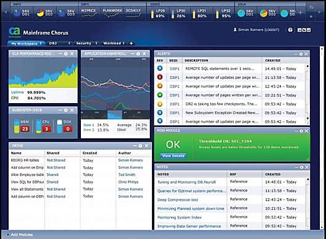Viewport: 326px width, 239px height.
Task: Switch to the DB2 tab
Action: point(53,43)
